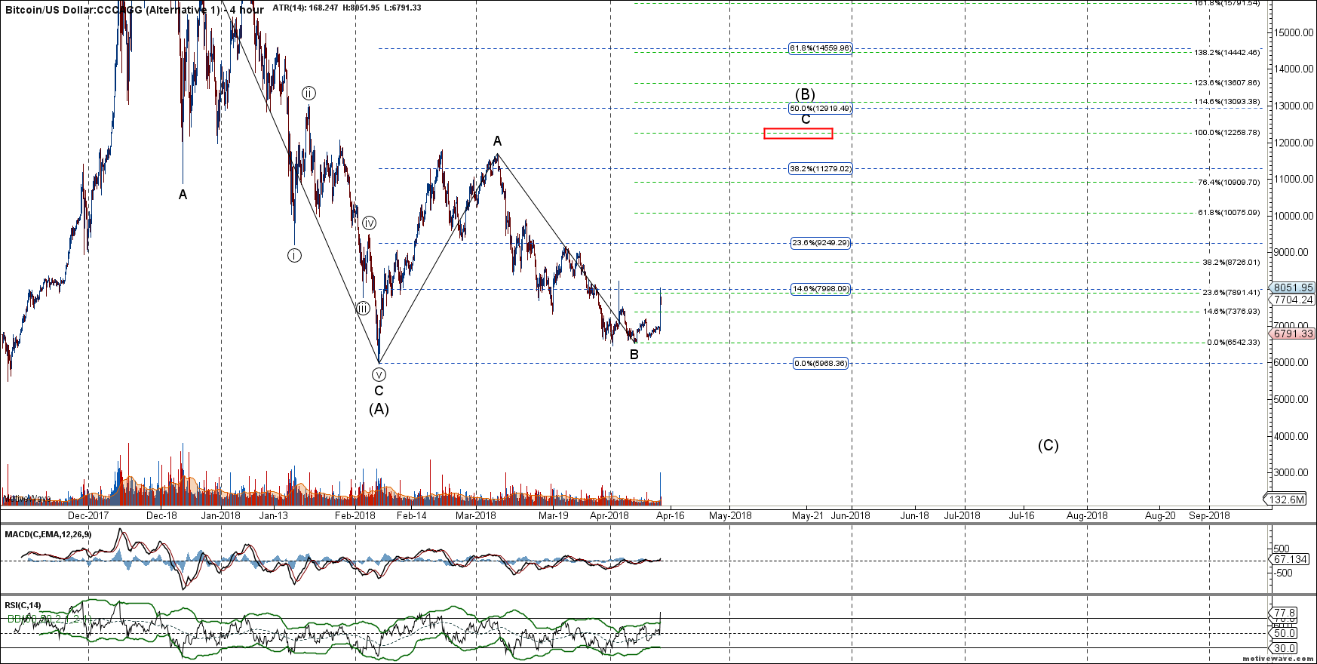Click the 76.4%(10909.70) extension label
The image size is (1317, 664).
tap(1230, 183)
